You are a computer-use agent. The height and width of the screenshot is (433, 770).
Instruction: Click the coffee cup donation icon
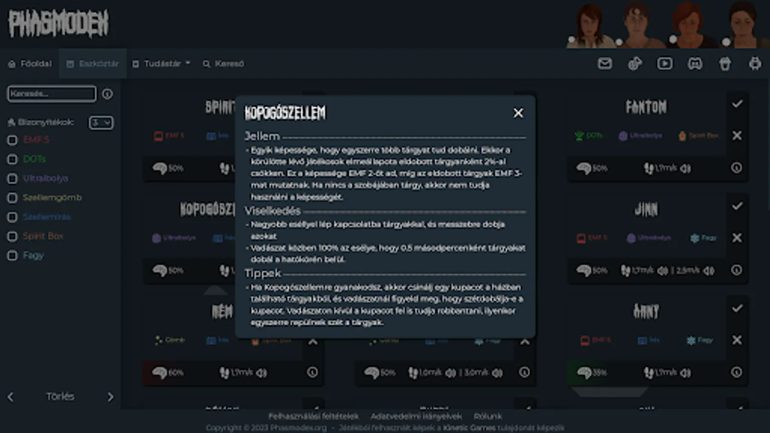click(725, 64)
